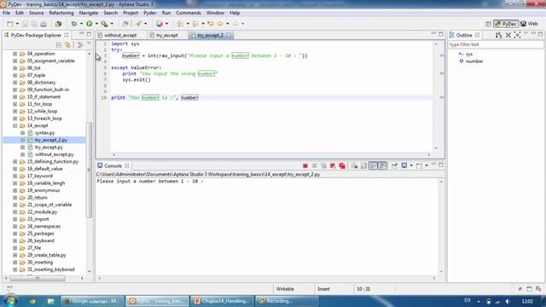
Task: Click the Debug bug icon in toolbar
Action: click(74, 24)
